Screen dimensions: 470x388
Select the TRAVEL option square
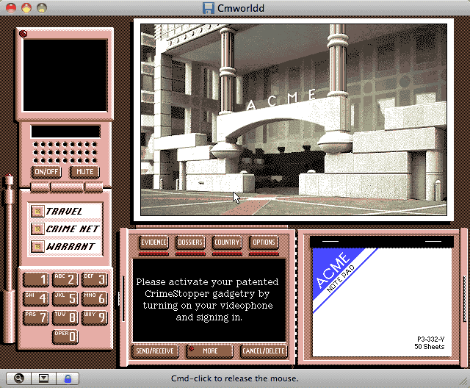coord(37,212)
